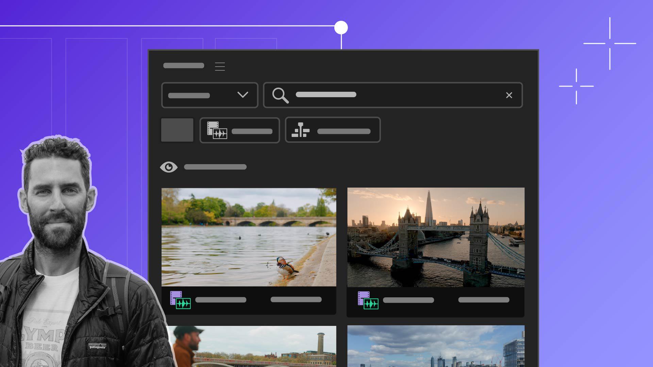The image size is (653, 367).
Task: Expand the second filter control's options
Action: (332, 130)
